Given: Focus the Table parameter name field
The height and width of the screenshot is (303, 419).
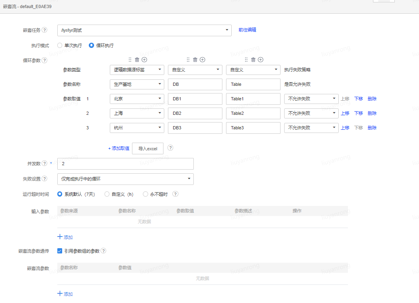Looking at the screenshot, I should click(x=253, y=84).
